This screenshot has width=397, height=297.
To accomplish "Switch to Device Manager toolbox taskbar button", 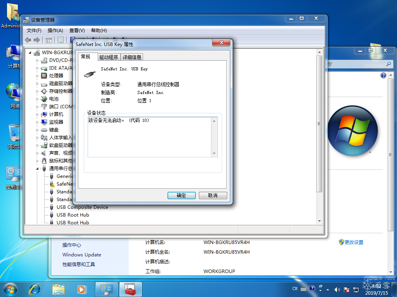I will 130,289.
